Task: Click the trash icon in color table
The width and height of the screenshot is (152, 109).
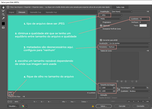Action: 136,81
